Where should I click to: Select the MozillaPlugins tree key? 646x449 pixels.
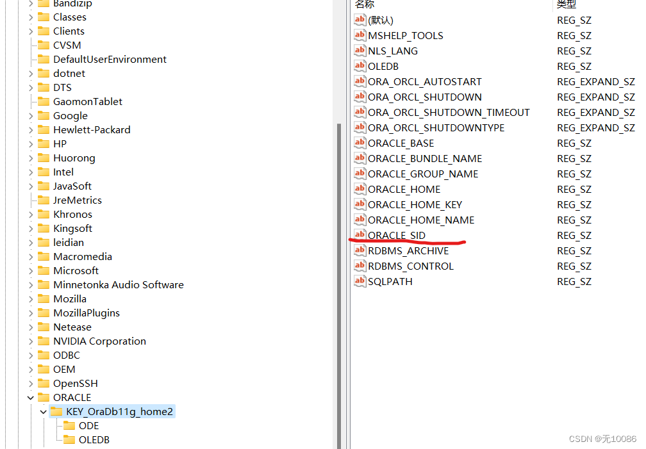pos(86,313)
